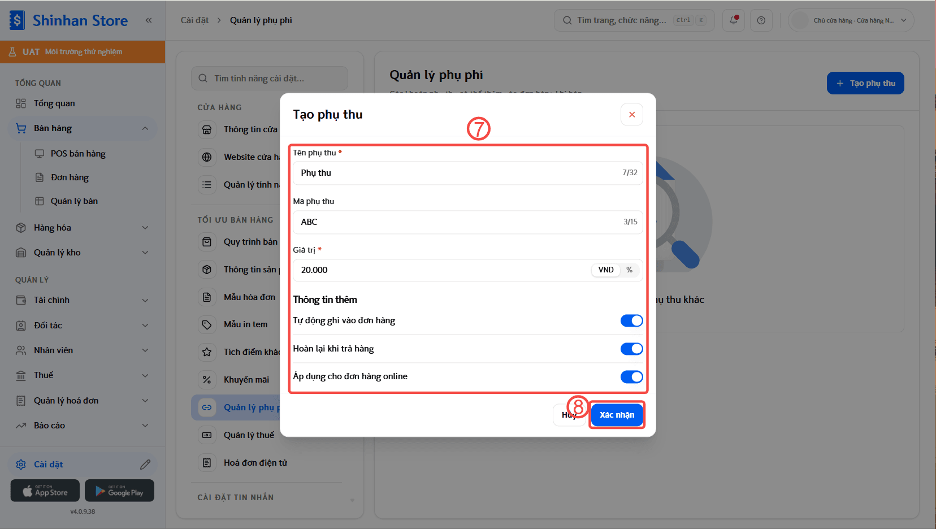Open the Google Play badge
936x529 pixels.
coord(119,491)
